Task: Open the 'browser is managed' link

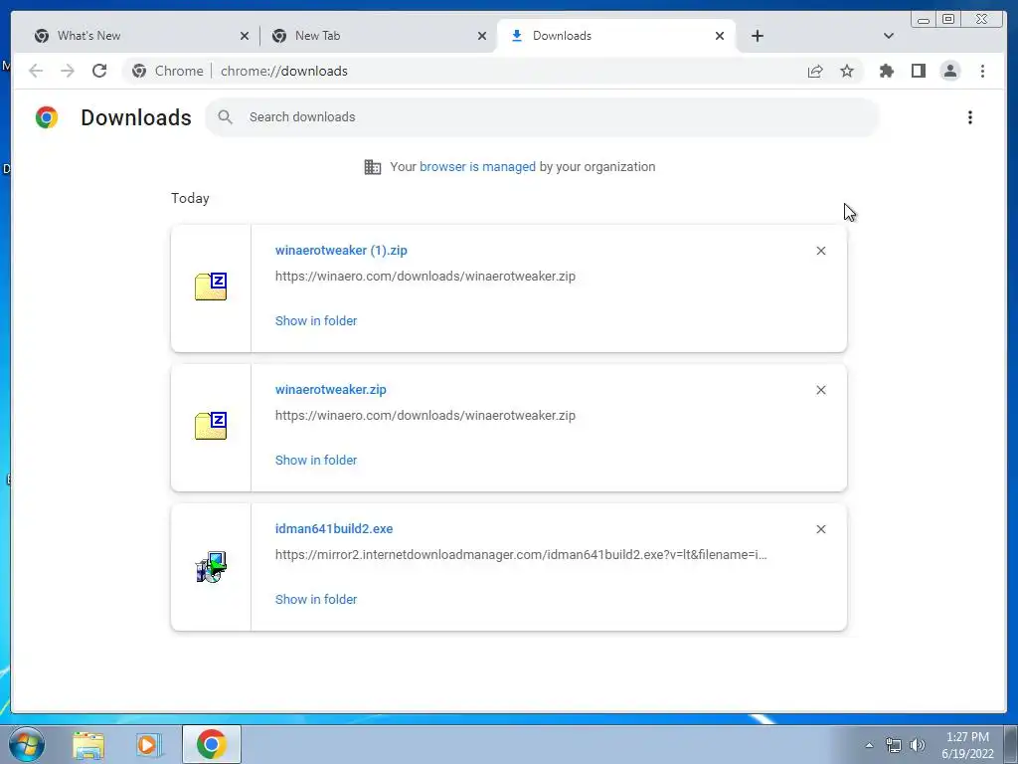Action: pyautogui.click(x=477, y=167)
